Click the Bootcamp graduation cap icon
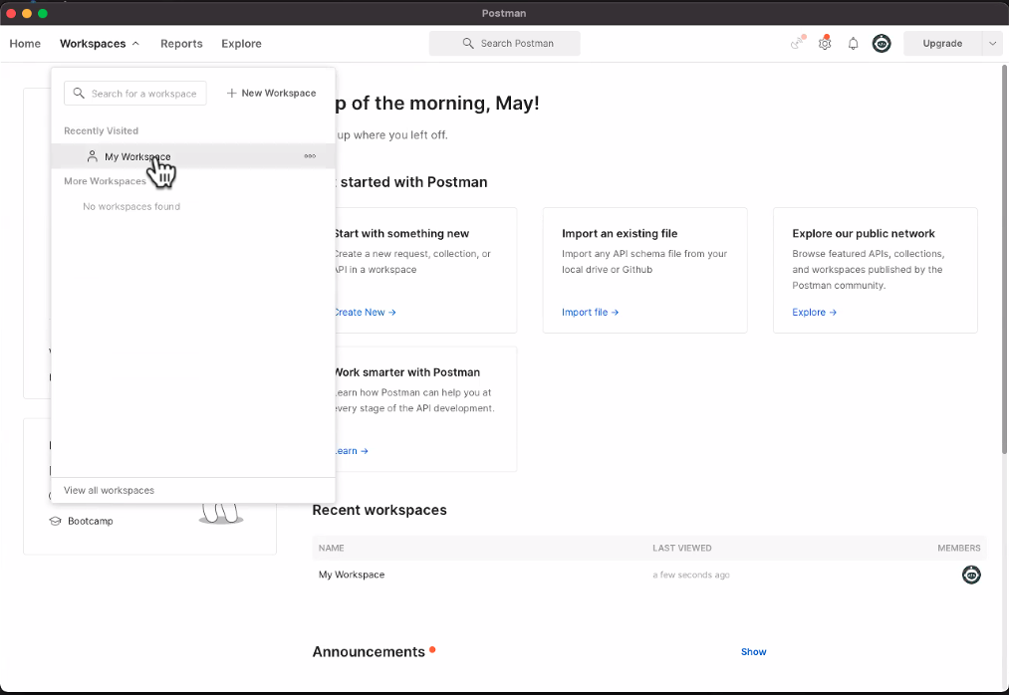Screen dimensions: 1009x695 point(56,522)
